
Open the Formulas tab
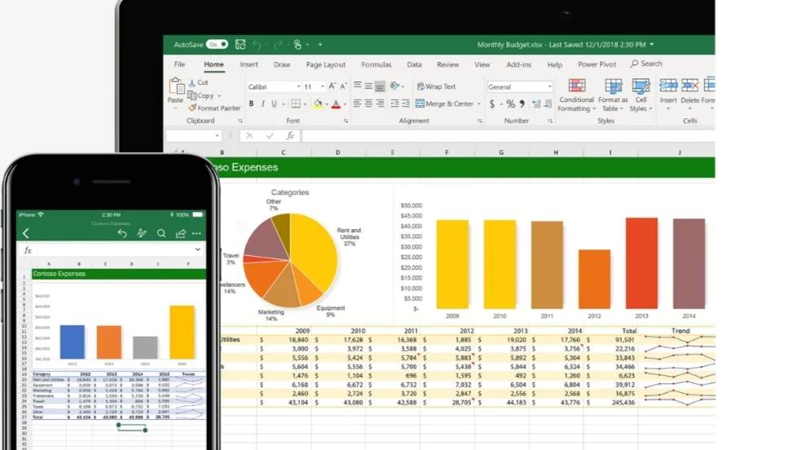pyautogui.click(x=377, y=64)
